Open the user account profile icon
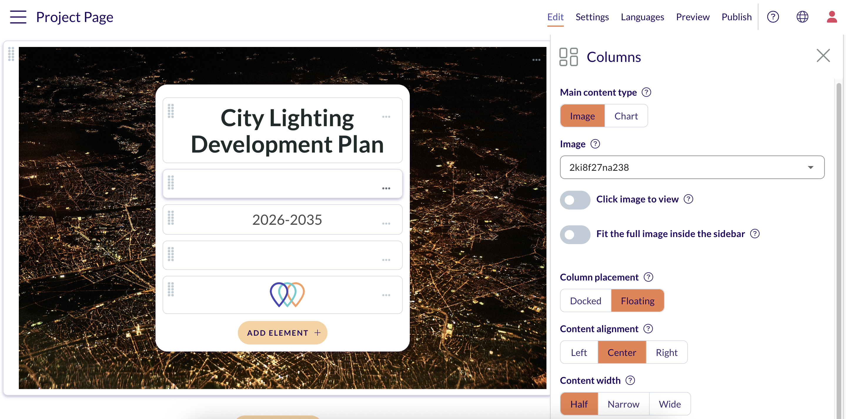The width and height of the screenshot is (846, 419). (x=832, y=17)
